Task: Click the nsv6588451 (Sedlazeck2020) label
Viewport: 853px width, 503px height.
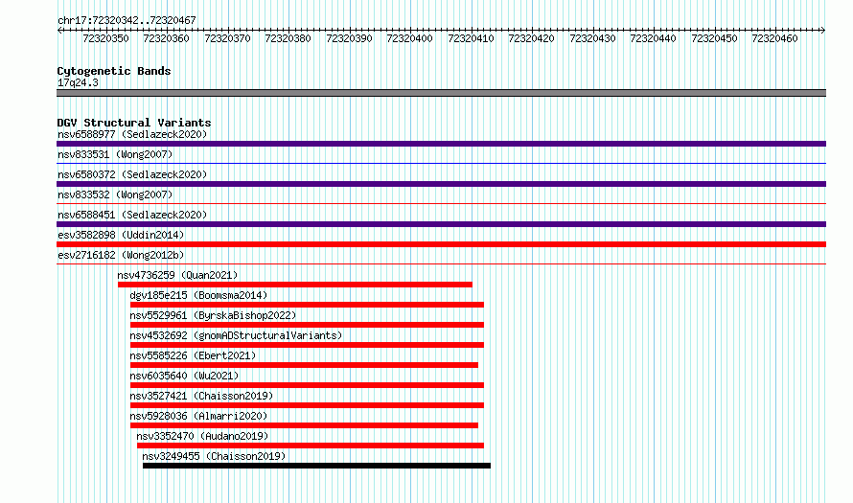Action: pyautogui.click(x=132, y=215)
